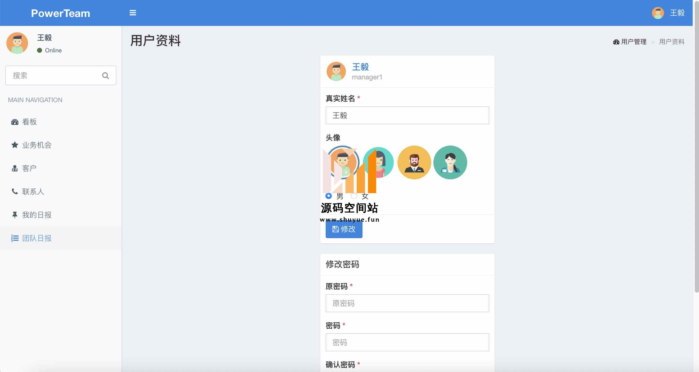
Task: Go to 联系人 in the navigation
Action: coord(61,192)
